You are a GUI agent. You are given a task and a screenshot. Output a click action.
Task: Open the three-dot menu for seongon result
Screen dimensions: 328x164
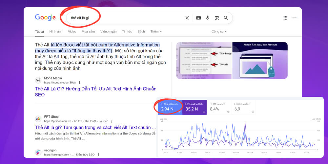(98, 154)
